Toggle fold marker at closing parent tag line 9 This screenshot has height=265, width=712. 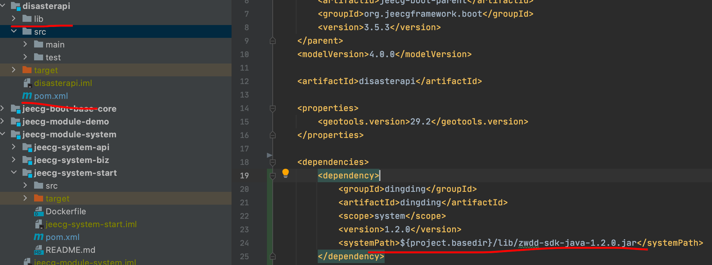(x=273, y=41)
